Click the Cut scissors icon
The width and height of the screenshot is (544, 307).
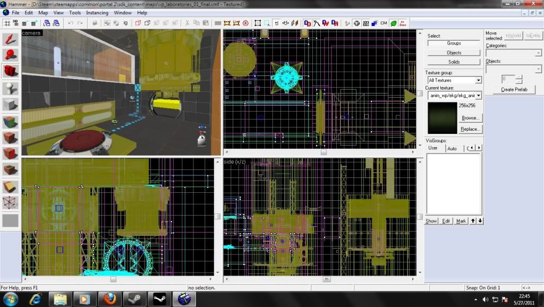[x=187, y=23]
